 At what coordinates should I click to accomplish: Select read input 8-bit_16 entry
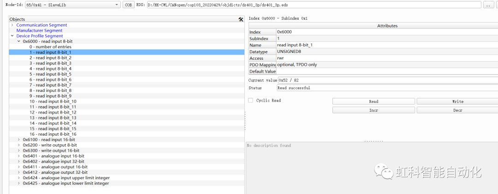pos(53,134)
